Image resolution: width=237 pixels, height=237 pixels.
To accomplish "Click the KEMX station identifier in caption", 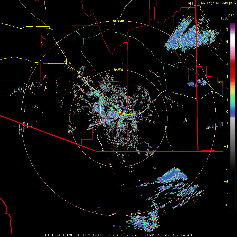I will point(149,235).
